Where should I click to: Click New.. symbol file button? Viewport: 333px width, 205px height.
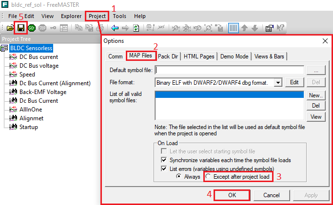point(316,95)
